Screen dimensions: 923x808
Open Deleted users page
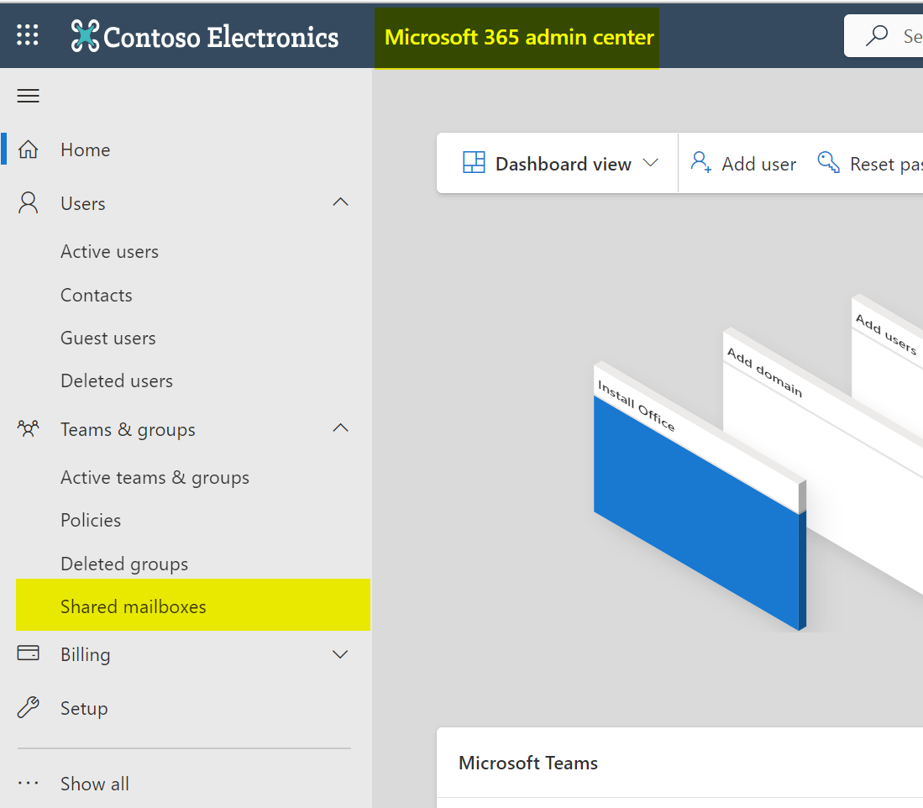tap(117, 381)
